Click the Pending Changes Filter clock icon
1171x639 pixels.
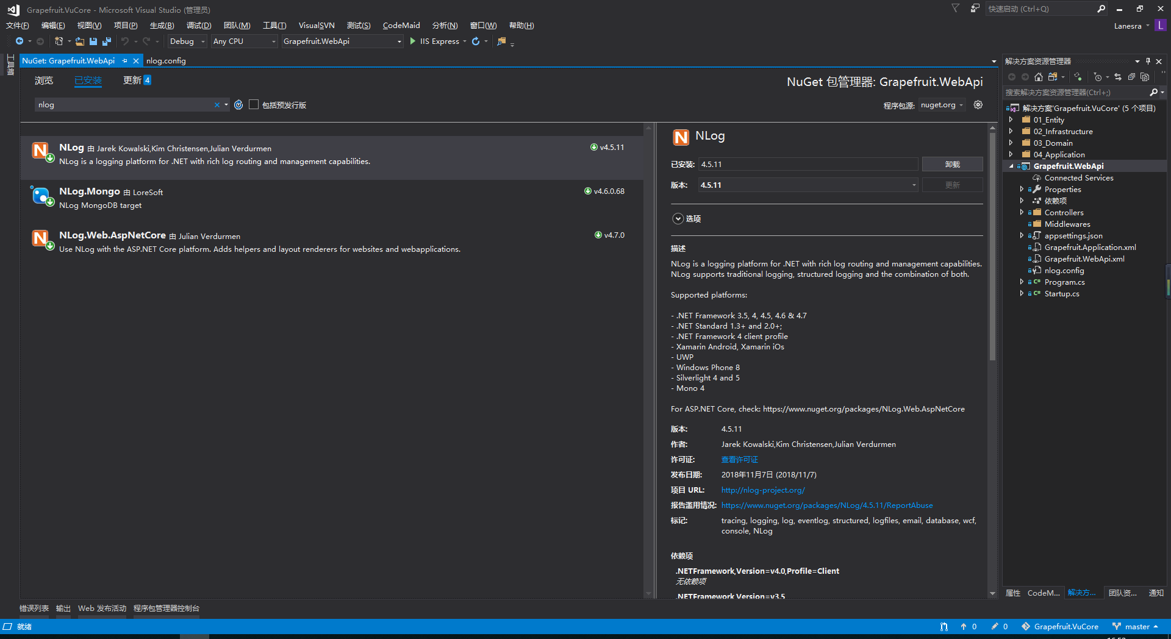tap(1098, 77)
